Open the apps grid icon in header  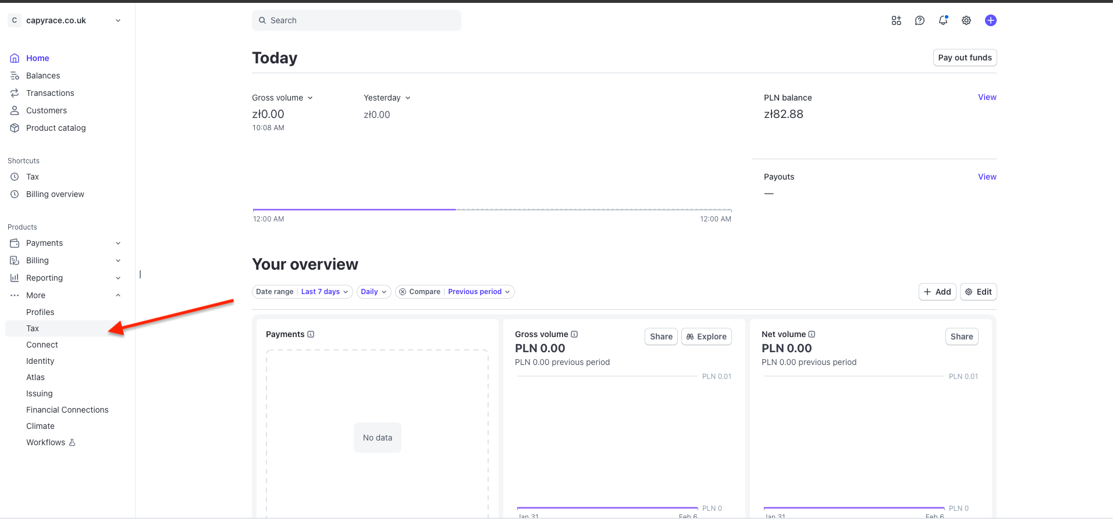(x=896, y=20)
